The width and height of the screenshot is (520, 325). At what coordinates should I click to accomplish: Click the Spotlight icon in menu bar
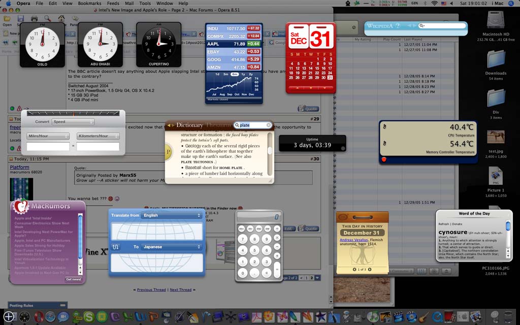pos(510,4)
